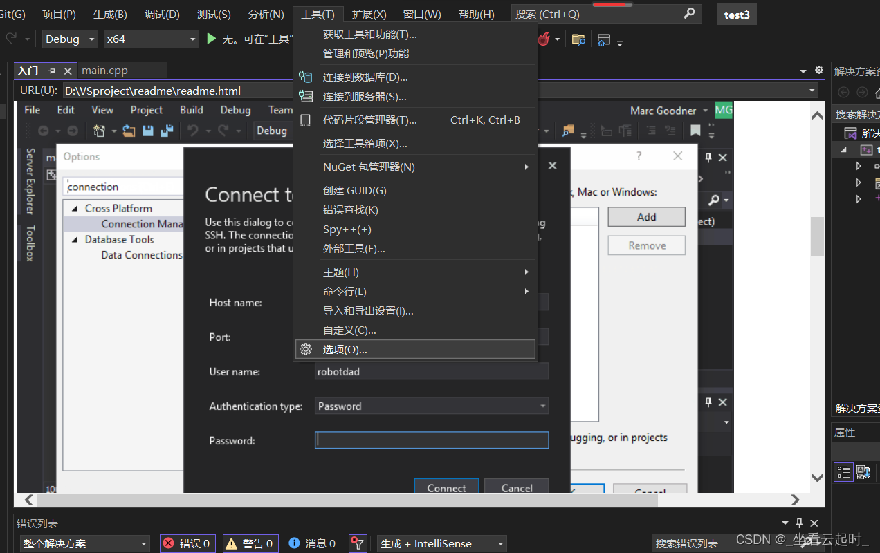Image resolution: width=880 pixels, height=553 pixels.
Task: Click the filter funnel icon in 错误列表
Action: click(x=358, y=543)
